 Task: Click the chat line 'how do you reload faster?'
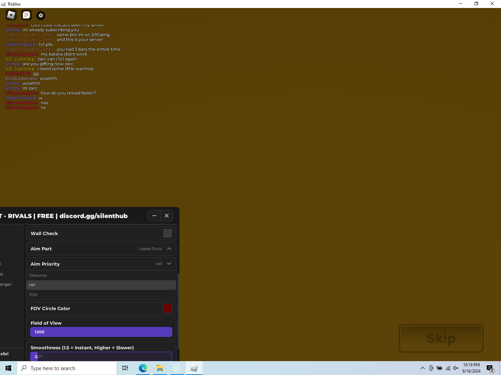point(68,93)
